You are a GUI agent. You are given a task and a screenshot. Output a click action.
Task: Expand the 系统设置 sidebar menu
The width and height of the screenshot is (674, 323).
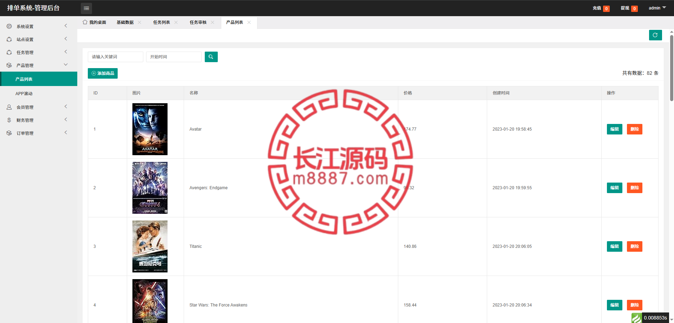pos(39,26)
